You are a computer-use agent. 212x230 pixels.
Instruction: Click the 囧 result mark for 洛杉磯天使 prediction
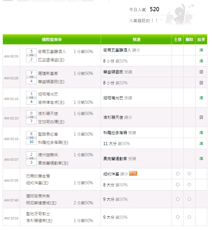click(x=201, y=117)
